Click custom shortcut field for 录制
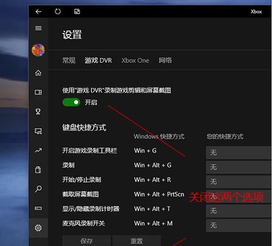The width and height of the screenshot is (272, 246). [x=239, y=167]
